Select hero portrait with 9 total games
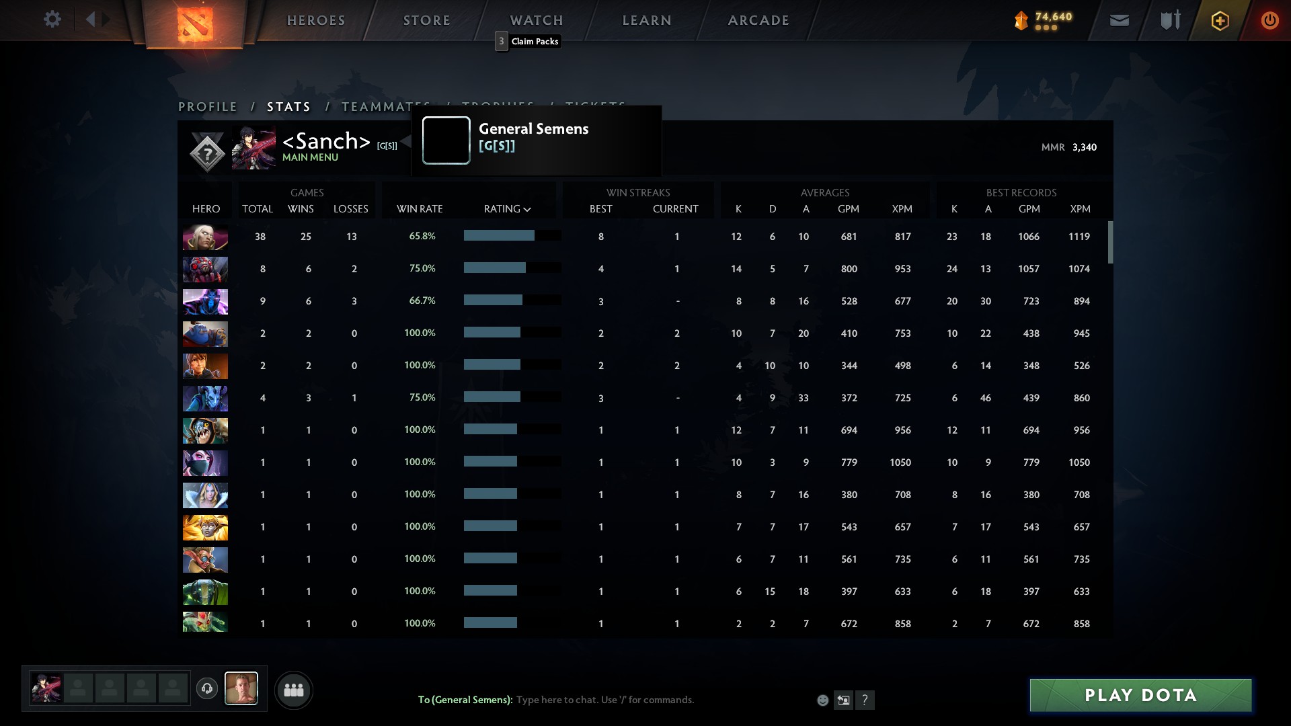 [x=205, y=302]
